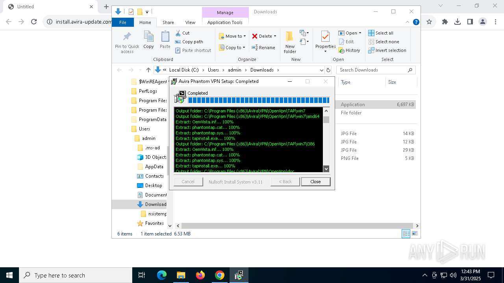This screenshot has height=283, width=504.
Task: Click the Windows Start button
Action: coord(9,275)
